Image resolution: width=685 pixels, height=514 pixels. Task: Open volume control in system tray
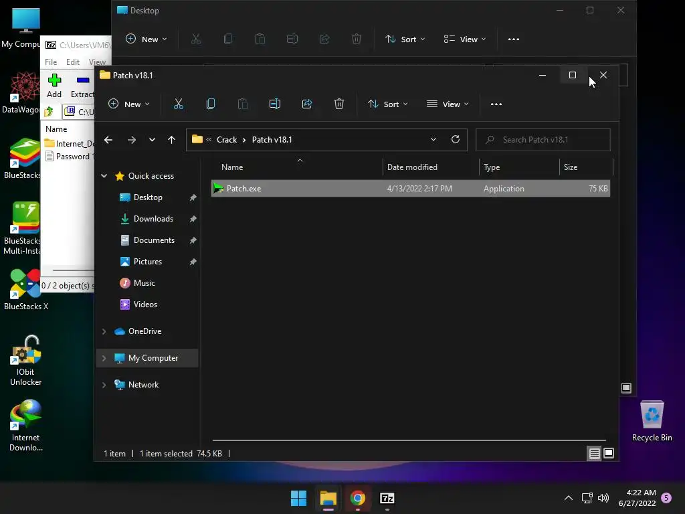[x=603, y=498]
